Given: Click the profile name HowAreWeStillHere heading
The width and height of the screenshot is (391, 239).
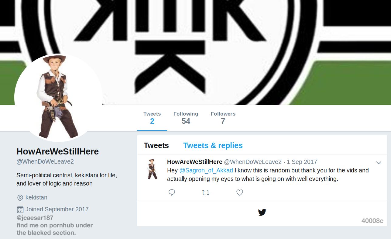Looking at the screenshot, I should point(58,151).
